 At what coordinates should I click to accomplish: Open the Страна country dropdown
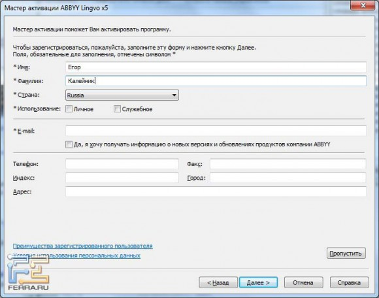122,95
